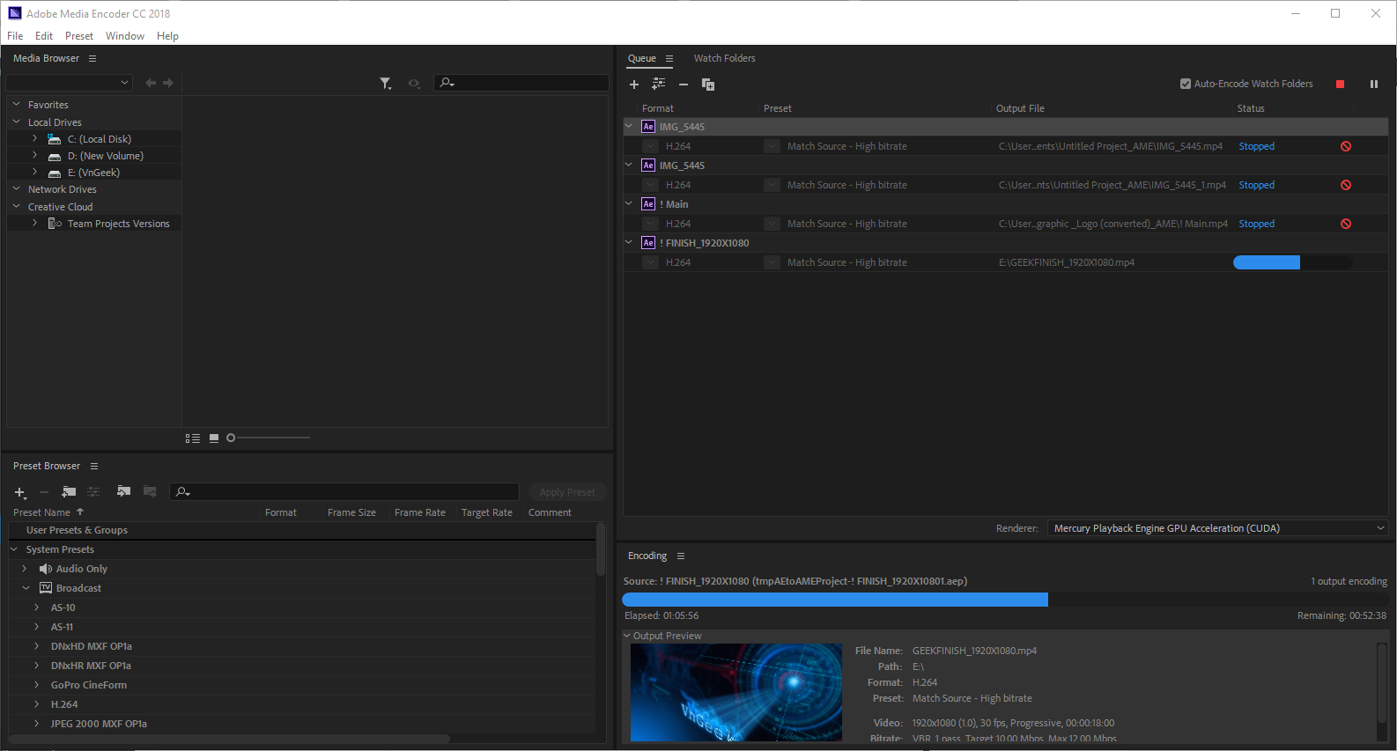
Task: Sort presets by Preset Name column
Action: point(41,512)
